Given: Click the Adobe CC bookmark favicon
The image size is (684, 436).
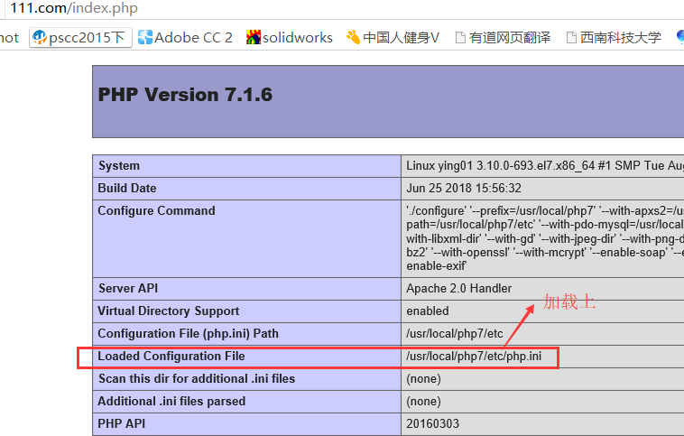Looking at the screenshot, I should tap(144, 38).
